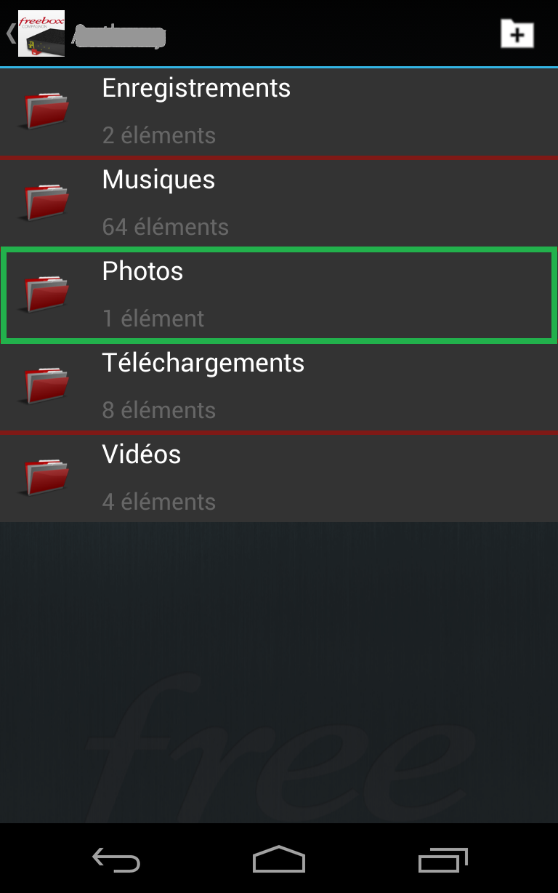Tap the new folder plus icon

coord(517,33)
